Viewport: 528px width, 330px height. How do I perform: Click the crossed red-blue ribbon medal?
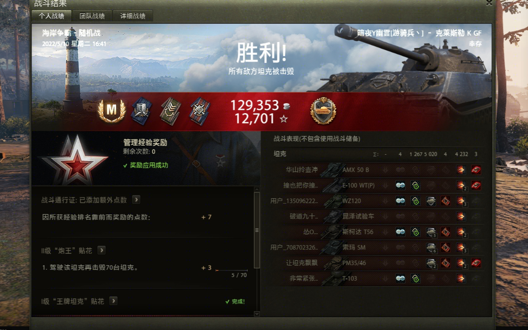(x=200, y=111)
